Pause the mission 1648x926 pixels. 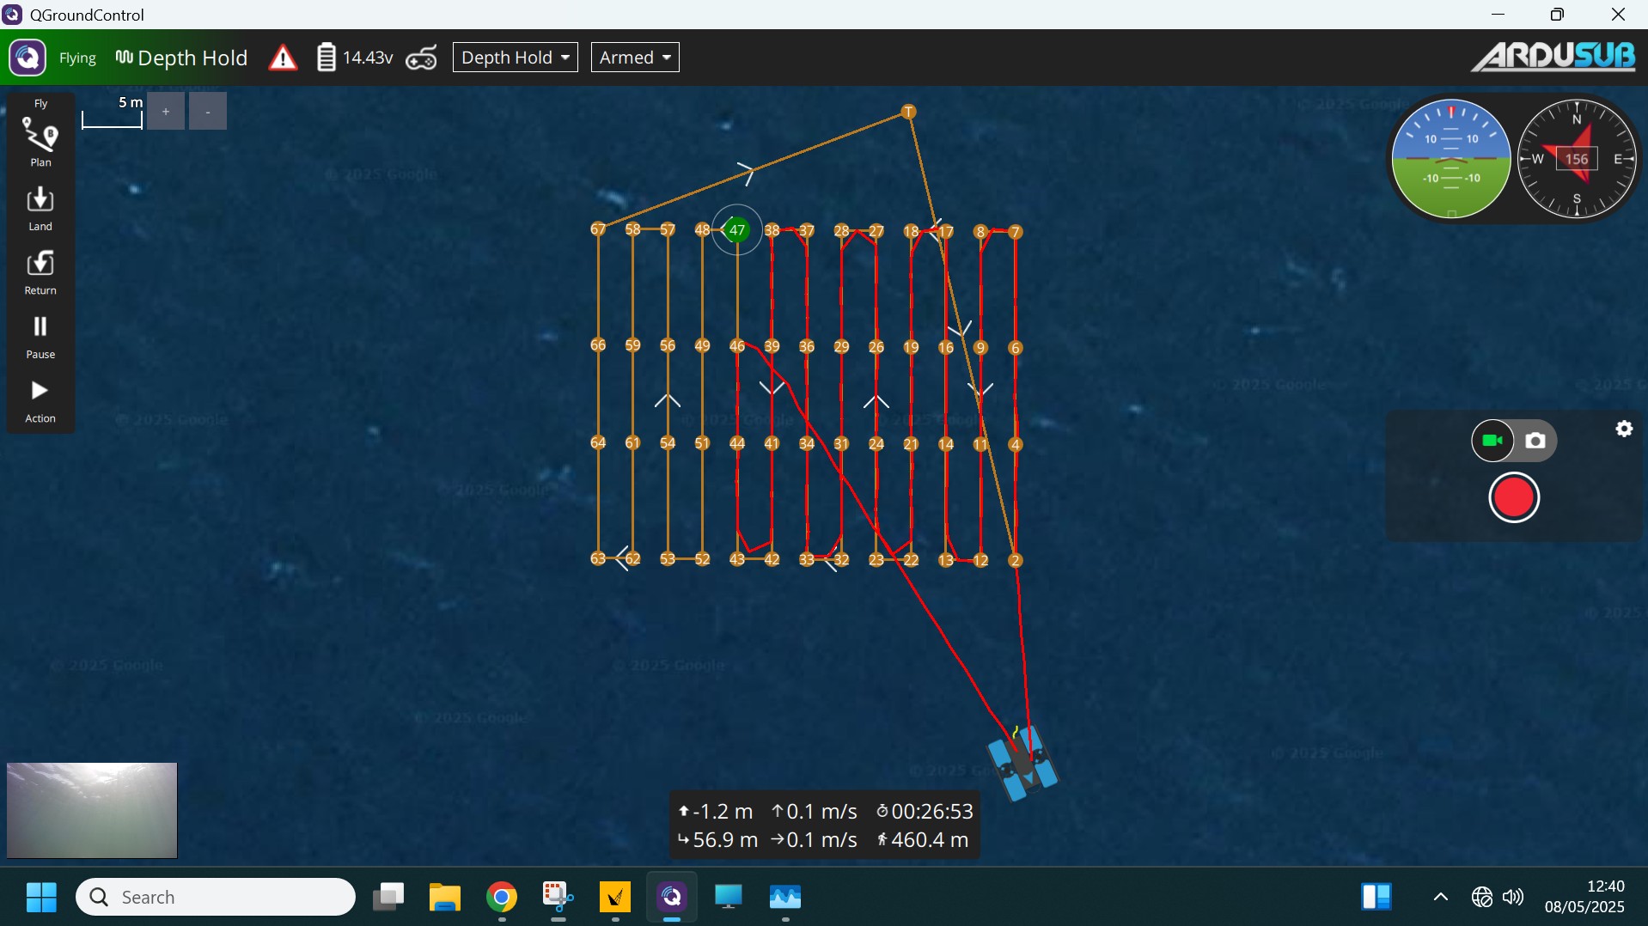coord(40,336)
